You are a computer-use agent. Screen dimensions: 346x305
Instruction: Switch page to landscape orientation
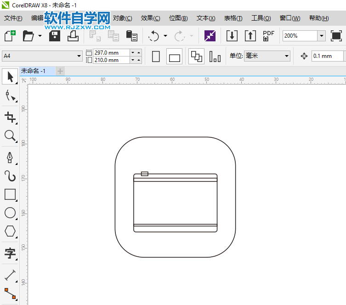(175, 56)
